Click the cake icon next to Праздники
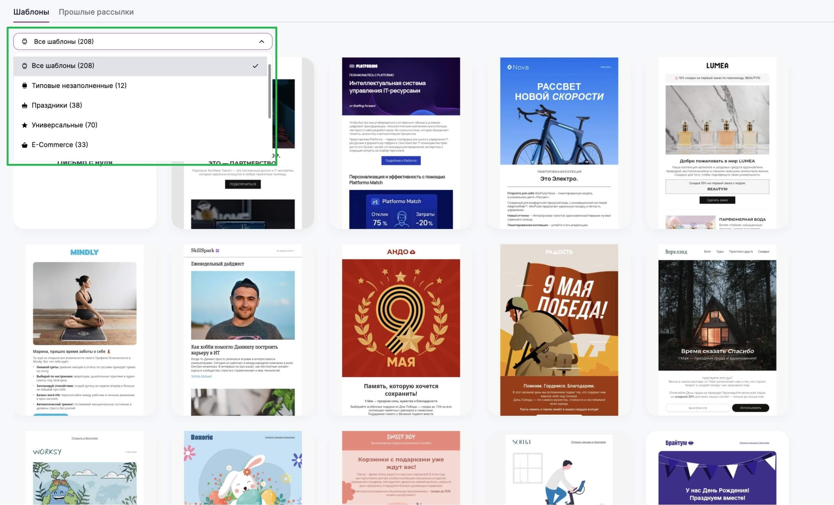The image size is (834, 505). [24, 106]
